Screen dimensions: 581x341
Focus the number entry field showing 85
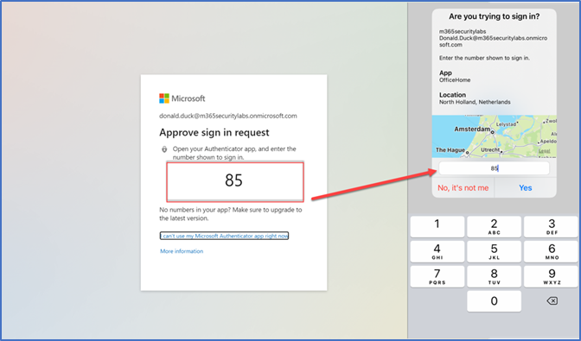[x=494, y=168]
